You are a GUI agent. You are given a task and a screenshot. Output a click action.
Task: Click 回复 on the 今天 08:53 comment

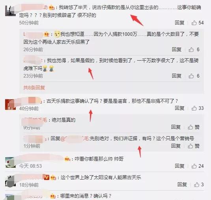click(x=179, y=166)
